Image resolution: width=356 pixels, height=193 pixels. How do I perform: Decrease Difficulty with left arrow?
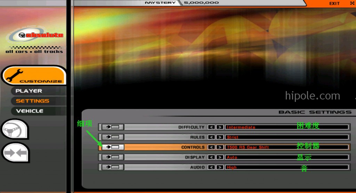coord(211,127)
